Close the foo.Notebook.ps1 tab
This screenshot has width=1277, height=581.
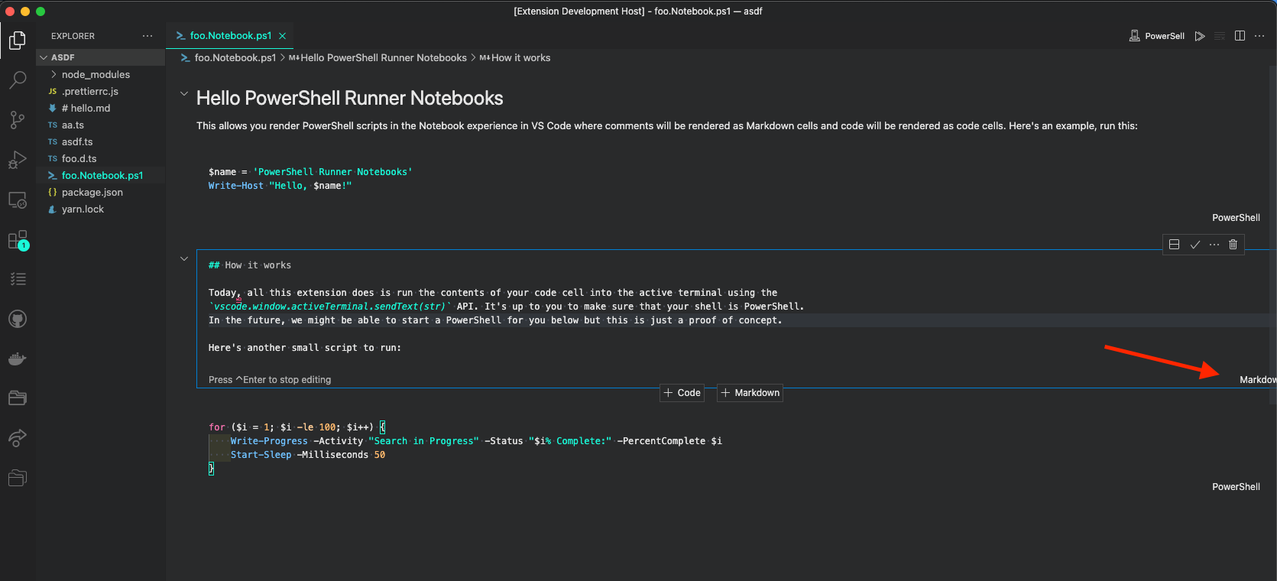click(283, 36)
